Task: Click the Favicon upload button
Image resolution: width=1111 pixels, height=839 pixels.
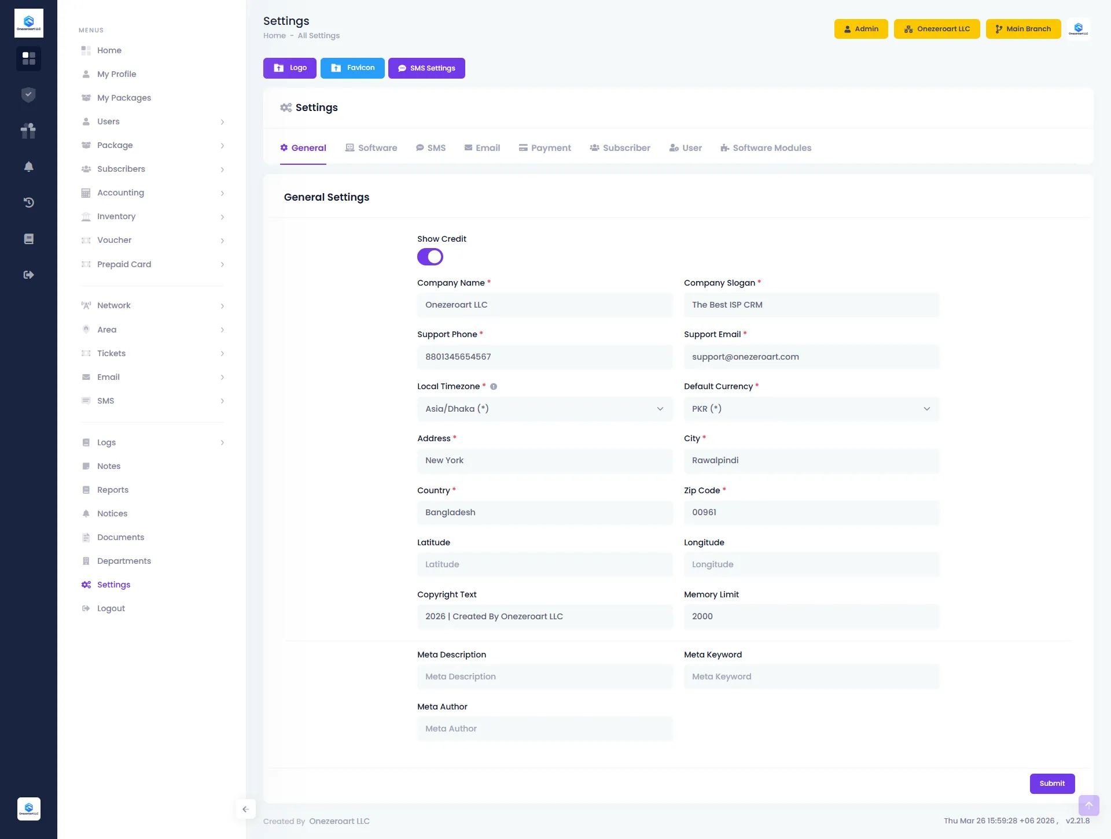Action: pyautogui.click(x=352, y=68)
